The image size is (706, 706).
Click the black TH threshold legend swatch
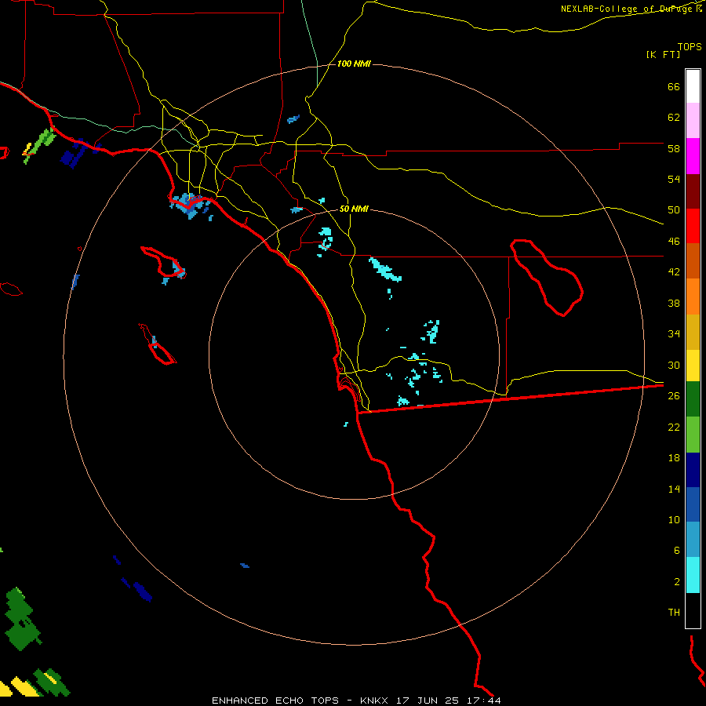coord(693,610)
